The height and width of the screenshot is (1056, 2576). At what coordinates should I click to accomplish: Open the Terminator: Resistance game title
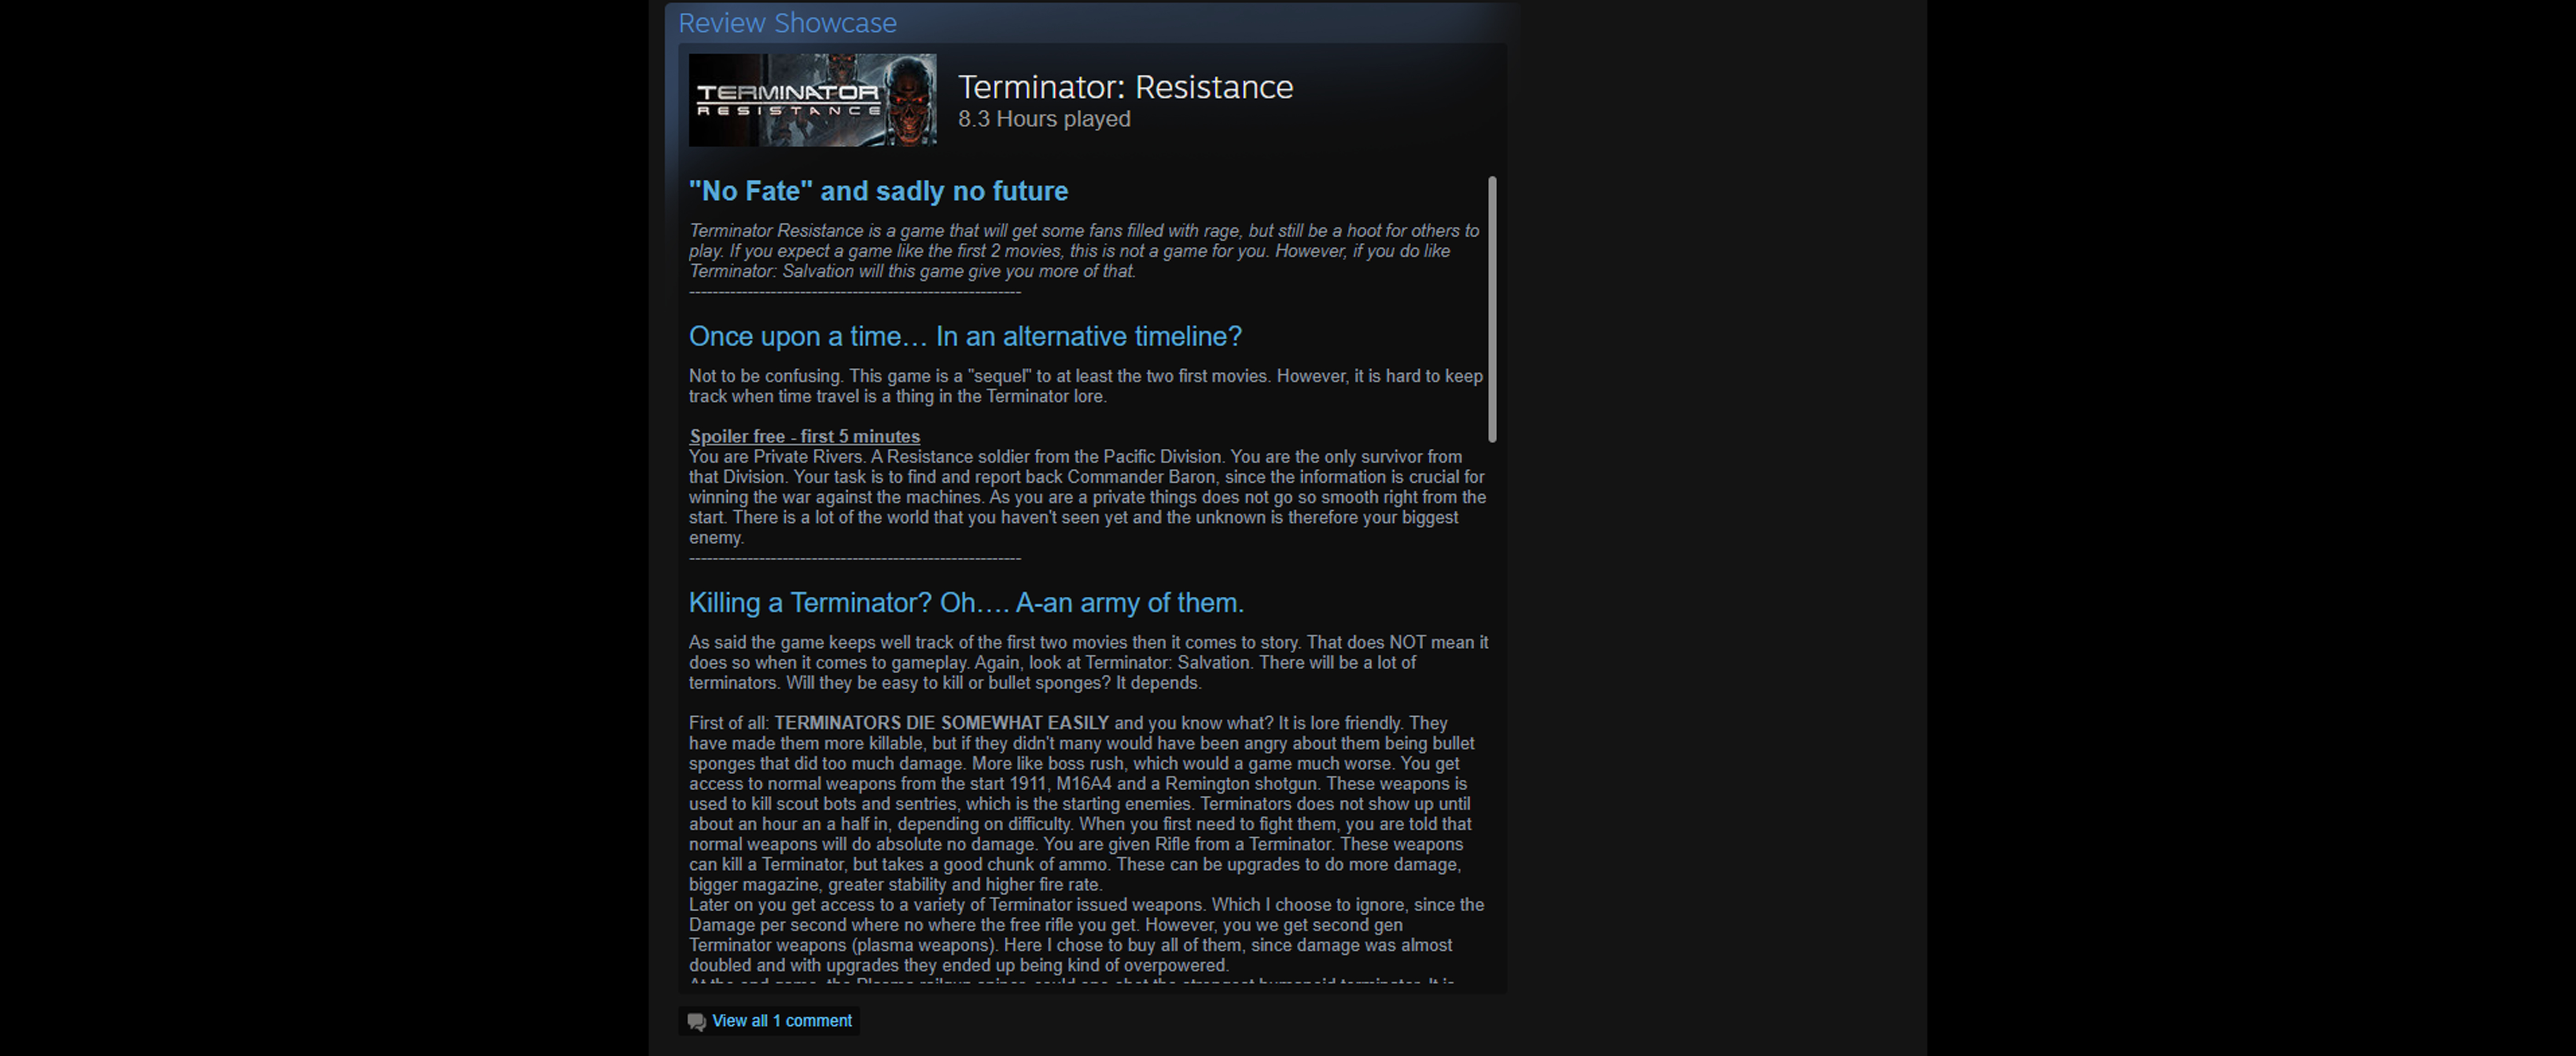click(x=1125, y=87)
